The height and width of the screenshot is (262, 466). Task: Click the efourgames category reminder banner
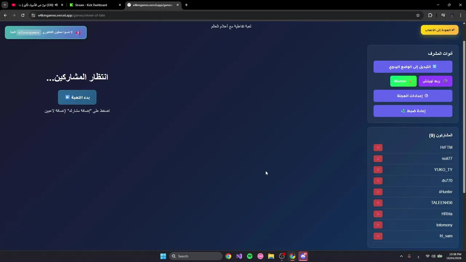coord(46,32)
